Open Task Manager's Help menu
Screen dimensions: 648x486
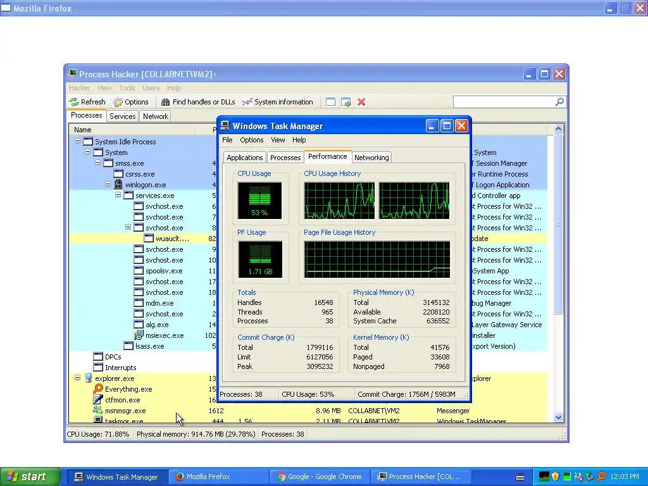click(299, 140)
